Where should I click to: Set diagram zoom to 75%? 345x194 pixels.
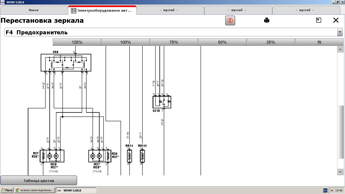174,42
